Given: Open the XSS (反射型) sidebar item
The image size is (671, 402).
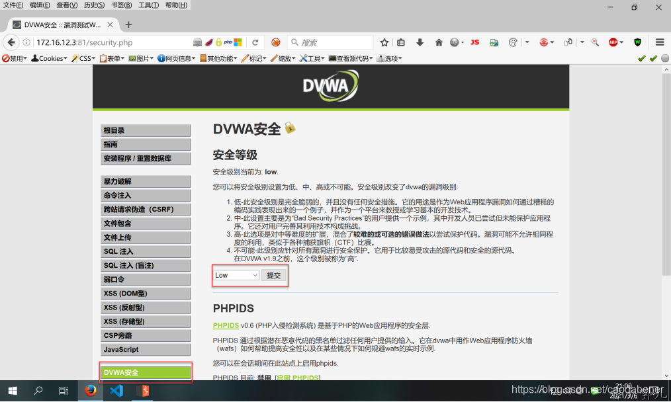Looking at the screenshot, I should [x=146, y=307].
